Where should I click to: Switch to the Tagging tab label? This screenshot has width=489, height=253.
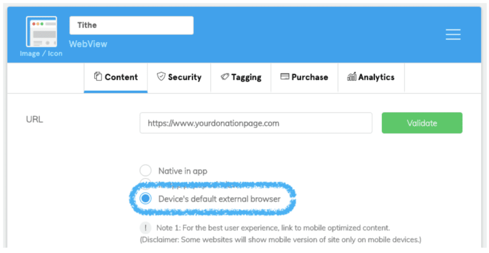246,77
